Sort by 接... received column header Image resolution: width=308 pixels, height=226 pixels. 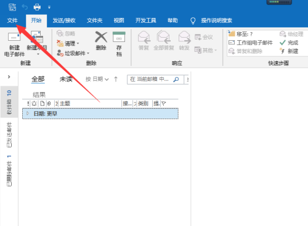click(x=127, y=103)
